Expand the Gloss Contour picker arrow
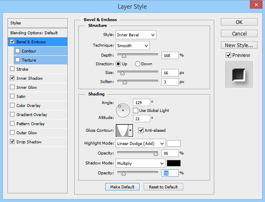265x202 pixels. [x=130, y=131]
